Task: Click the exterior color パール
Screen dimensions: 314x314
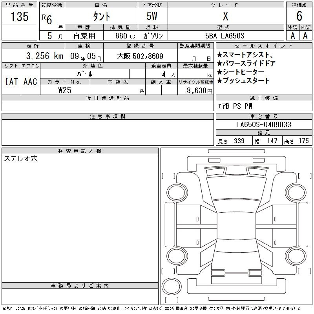Action: pos(85,74)
